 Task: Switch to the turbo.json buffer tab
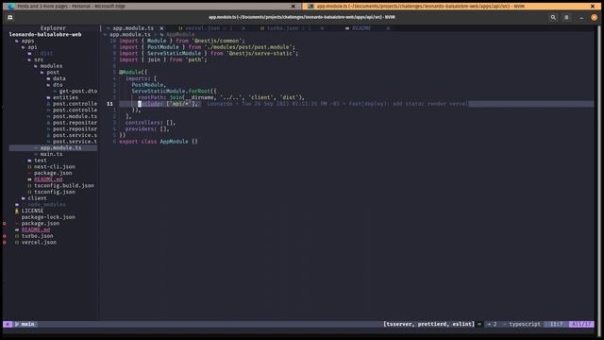tap(289, 28)
